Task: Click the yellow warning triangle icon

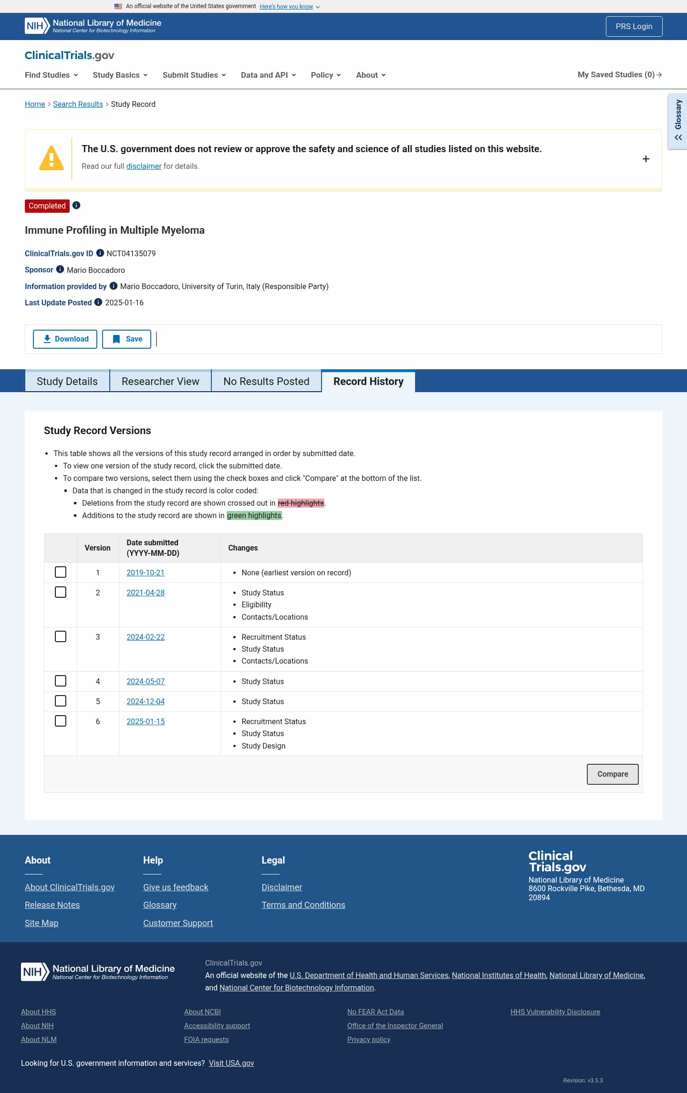Action: (52, 158)
